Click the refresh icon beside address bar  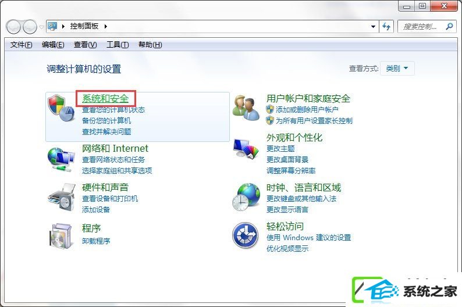tap(386, 27)
